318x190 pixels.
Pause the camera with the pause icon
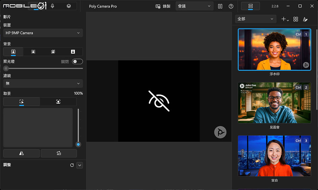220,6
